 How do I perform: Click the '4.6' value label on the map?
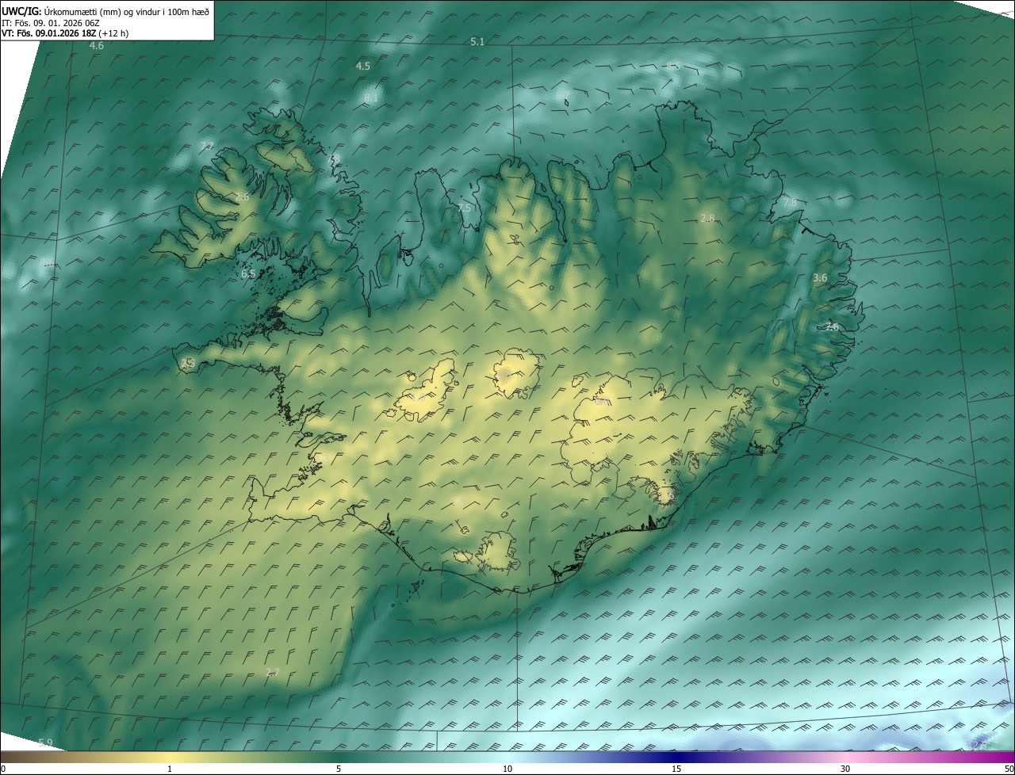tap(96, 46)
